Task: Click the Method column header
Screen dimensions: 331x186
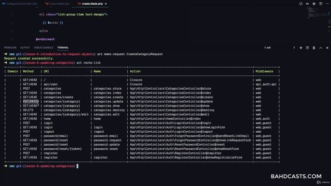Action: tap(28, 71)
